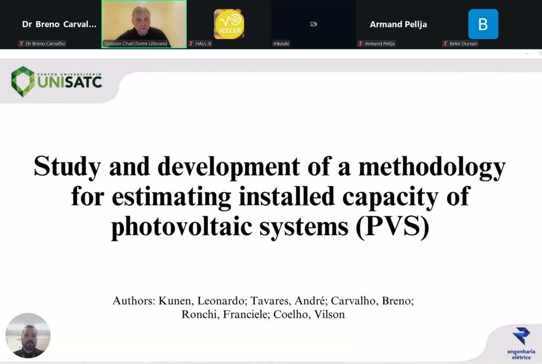Click the UNISATC logo on the slide
The width and height of the screenshot is (542, 364).
[56, 81]
